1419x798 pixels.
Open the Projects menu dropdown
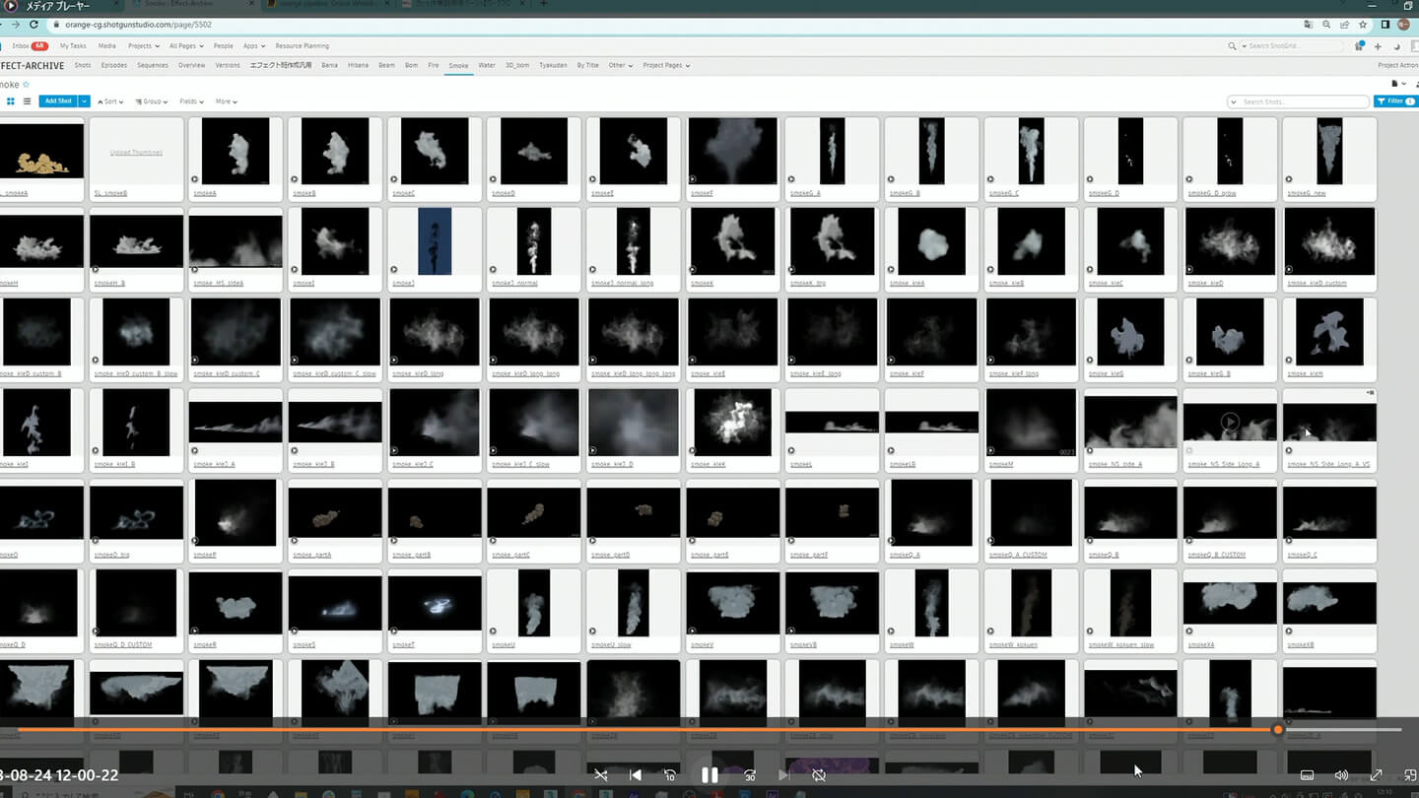[x=143, y=46]
